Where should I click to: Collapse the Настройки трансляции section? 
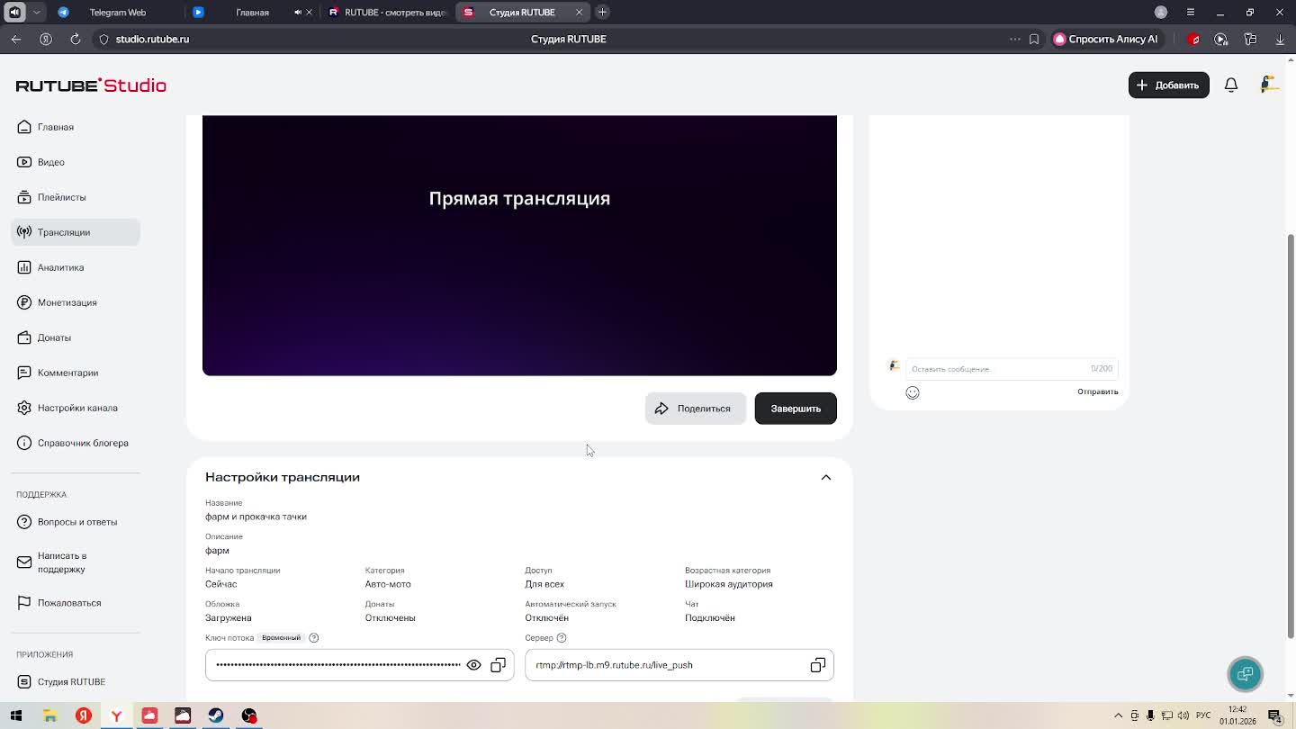(825, 477)
